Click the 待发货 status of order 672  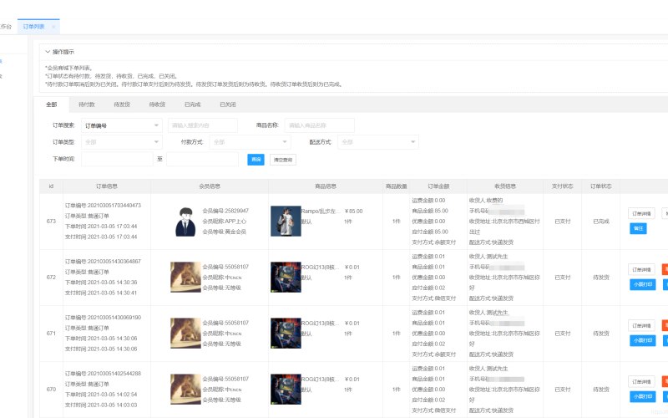(x=601, y=278)
